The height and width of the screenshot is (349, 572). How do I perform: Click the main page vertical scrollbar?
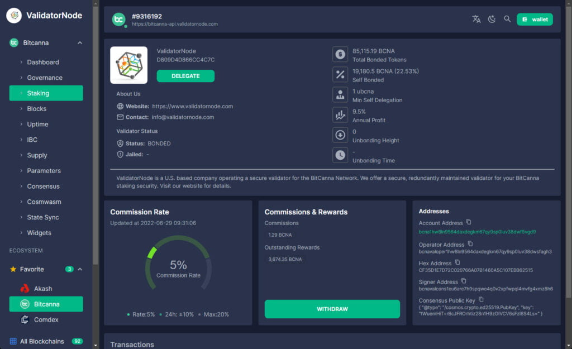pyautogui.click(x=568, y=153)
